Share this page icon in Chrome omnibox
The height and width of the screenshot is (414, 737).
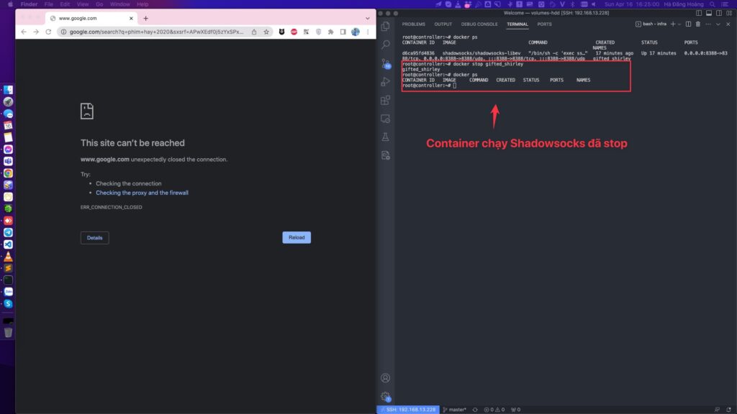254,32
